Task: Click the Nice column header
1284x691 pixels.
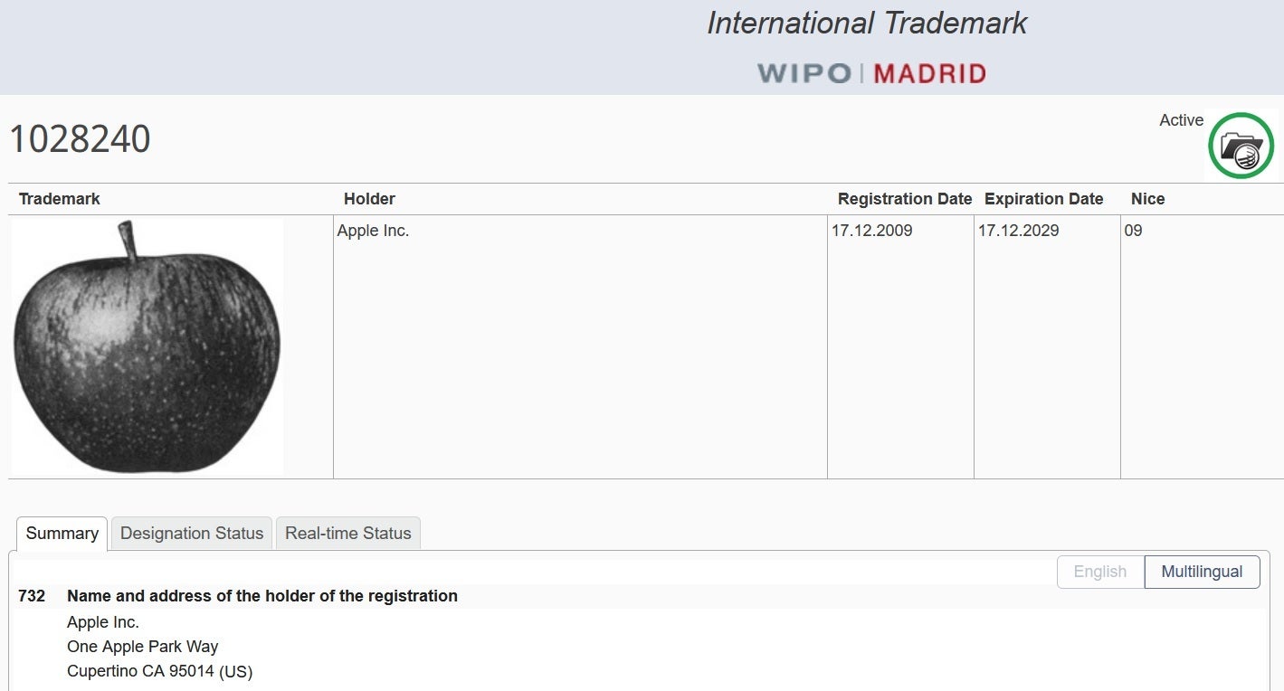Action: point(1148,199)
